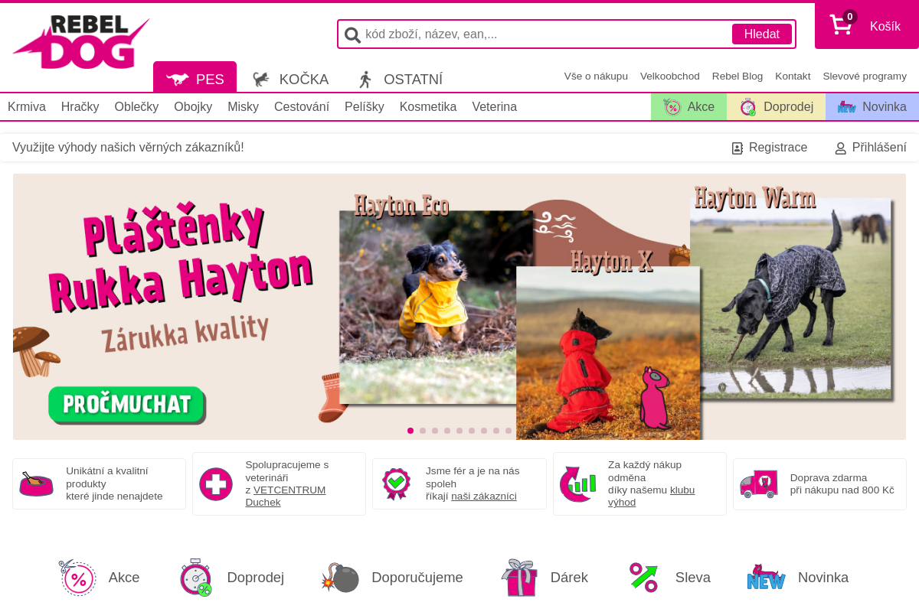Click the naši zákazníci link
Viewport: 919px width, 612px height.
coord(484,496)
